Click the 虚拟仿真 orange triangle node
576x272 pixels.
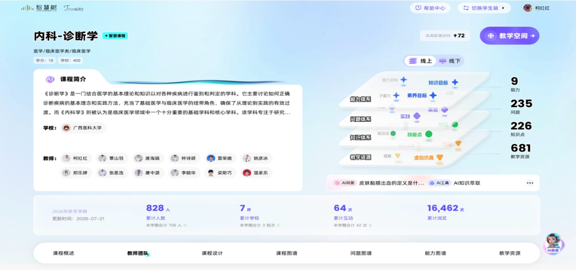[439, 158]
